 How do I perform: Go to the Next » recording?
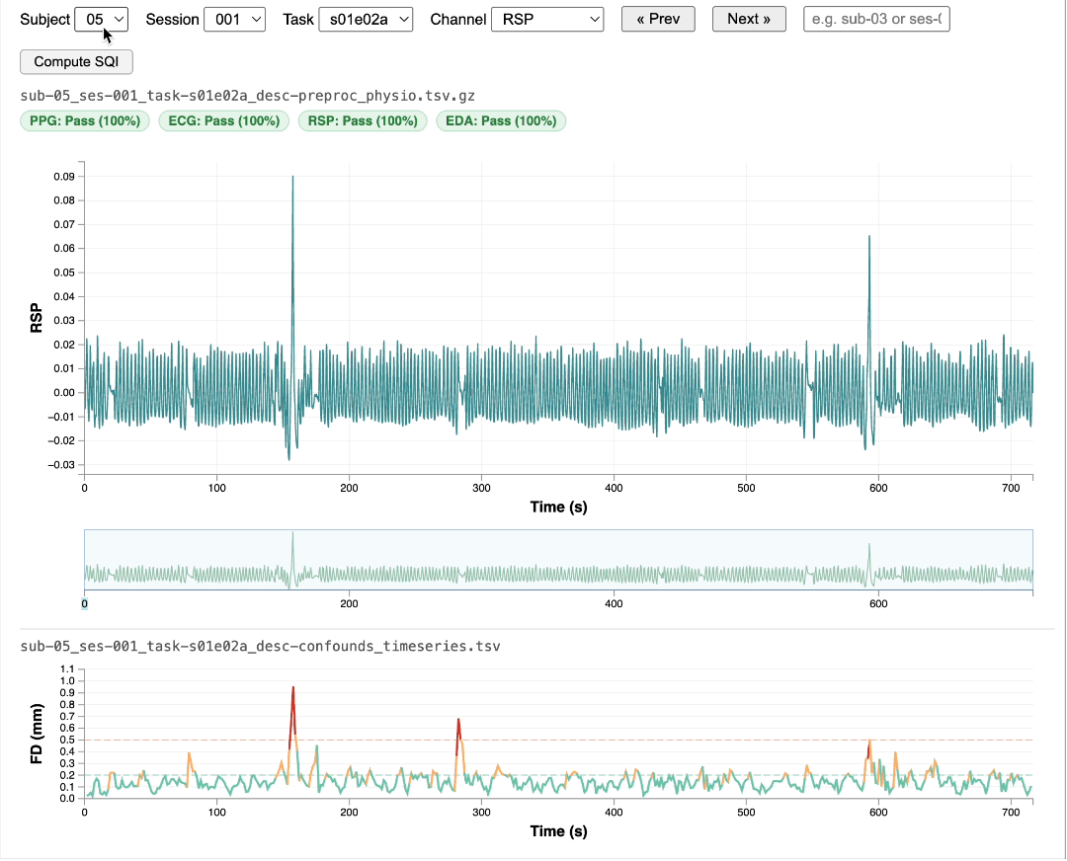pyautogui.click(x=749, y=19)
